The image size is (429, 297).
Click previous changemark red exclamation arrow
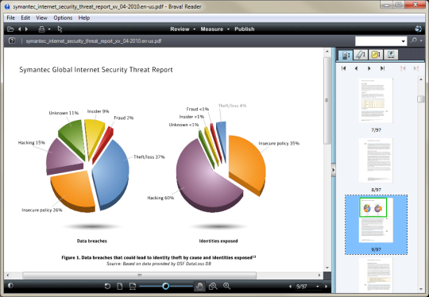(x=403, y=68)
